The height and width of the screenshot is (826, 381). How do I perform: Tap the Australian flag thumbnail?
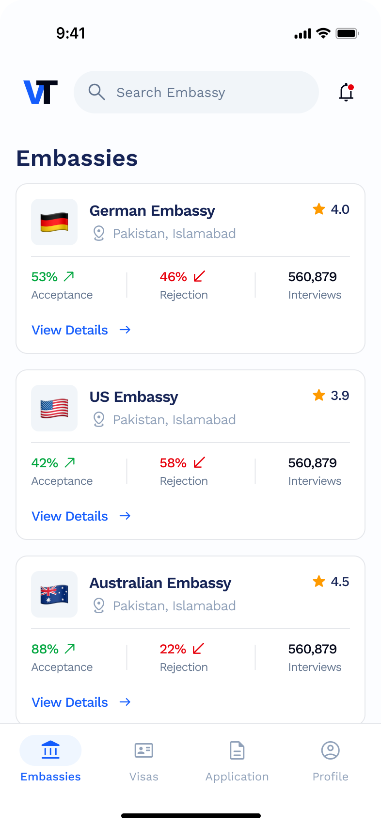point(54,594)
